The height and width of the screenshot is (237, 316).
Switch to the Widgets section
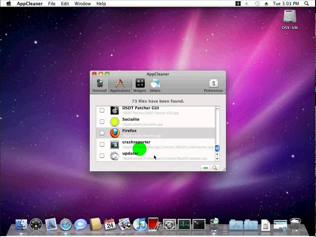click(x=140, y=86)
